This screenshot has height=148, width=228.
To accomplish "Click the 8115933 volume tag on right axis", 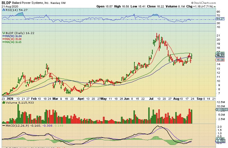I will pyautogui.click(x=222, y=110).
